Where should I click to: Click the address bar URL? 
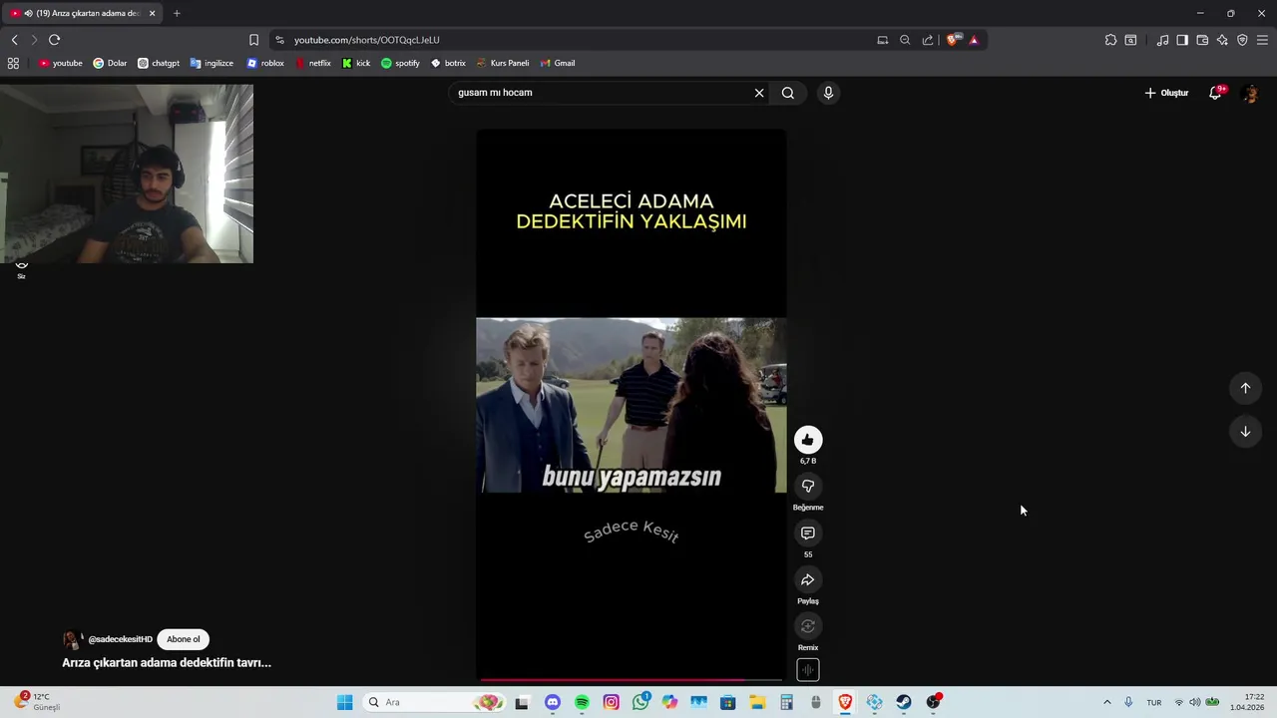pyautogui.click(x=367, y=40)
